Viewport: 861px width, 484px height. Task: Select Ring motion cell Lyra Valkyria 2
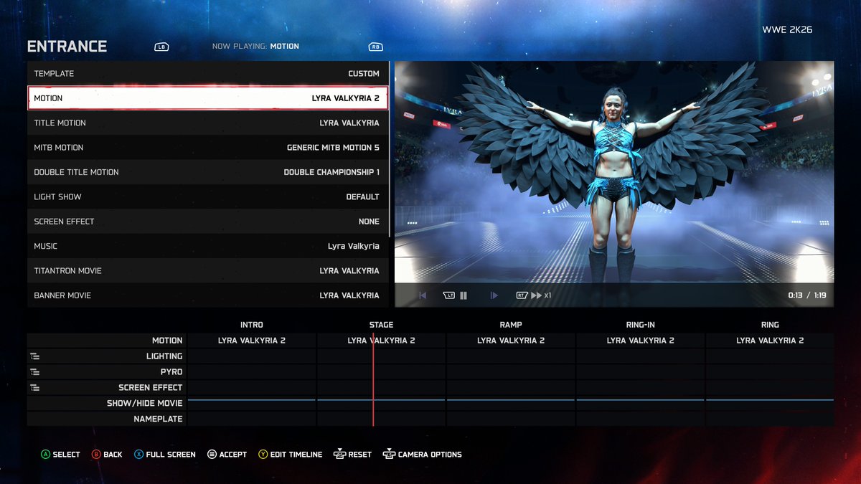point(770,341)
